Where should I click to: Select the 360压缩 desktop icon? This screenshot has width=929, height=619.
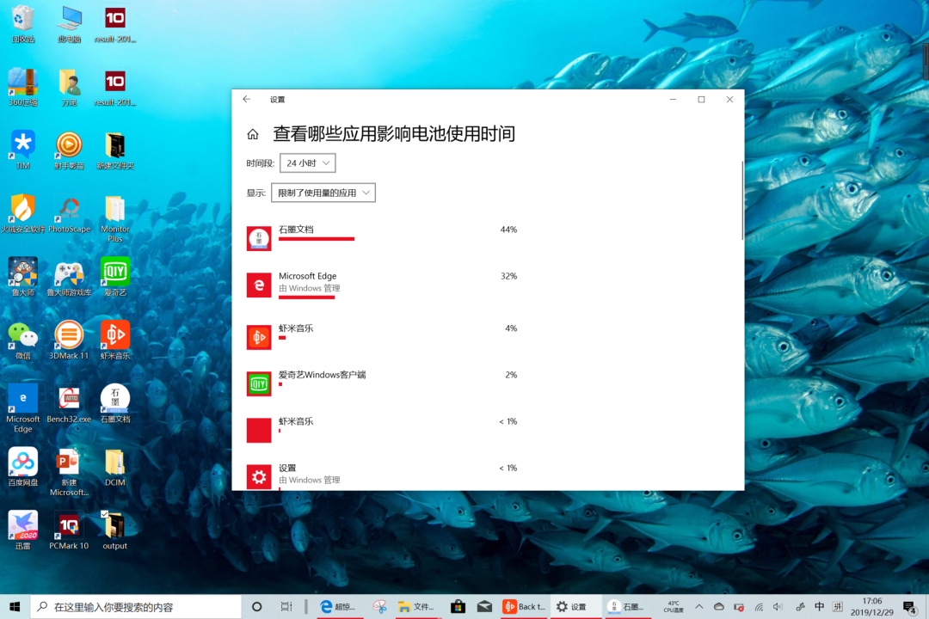point(22,88)
